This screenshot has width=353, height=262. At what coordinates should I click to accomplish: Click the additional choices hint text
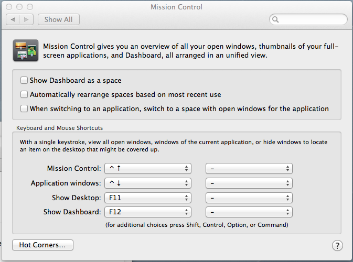(x=197, y=225)
